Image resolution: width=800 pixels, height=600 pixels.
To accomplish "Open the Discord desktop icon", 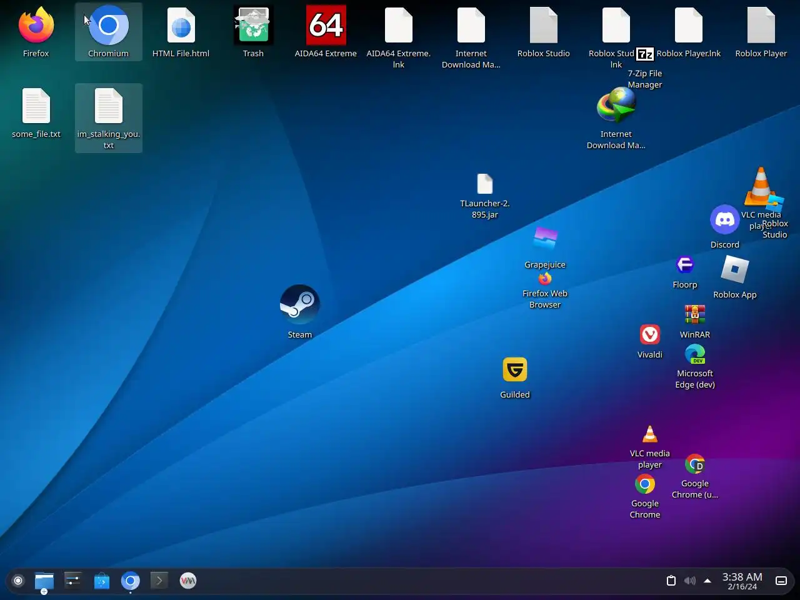I will (x=725, y=219).
